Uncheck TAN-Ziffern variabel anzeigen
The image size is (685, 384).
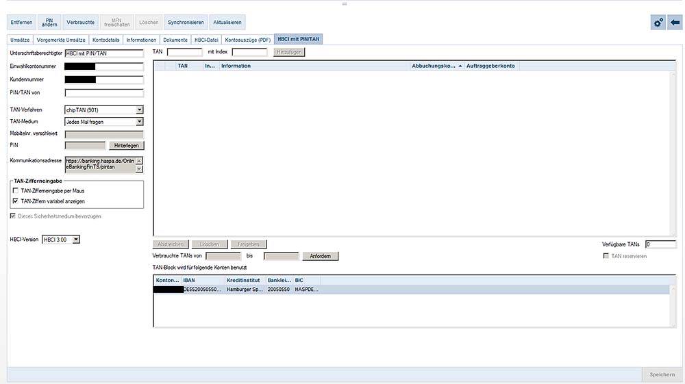point(16,201)
